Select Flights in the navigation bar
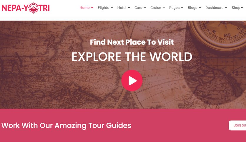 coord(103,8)
